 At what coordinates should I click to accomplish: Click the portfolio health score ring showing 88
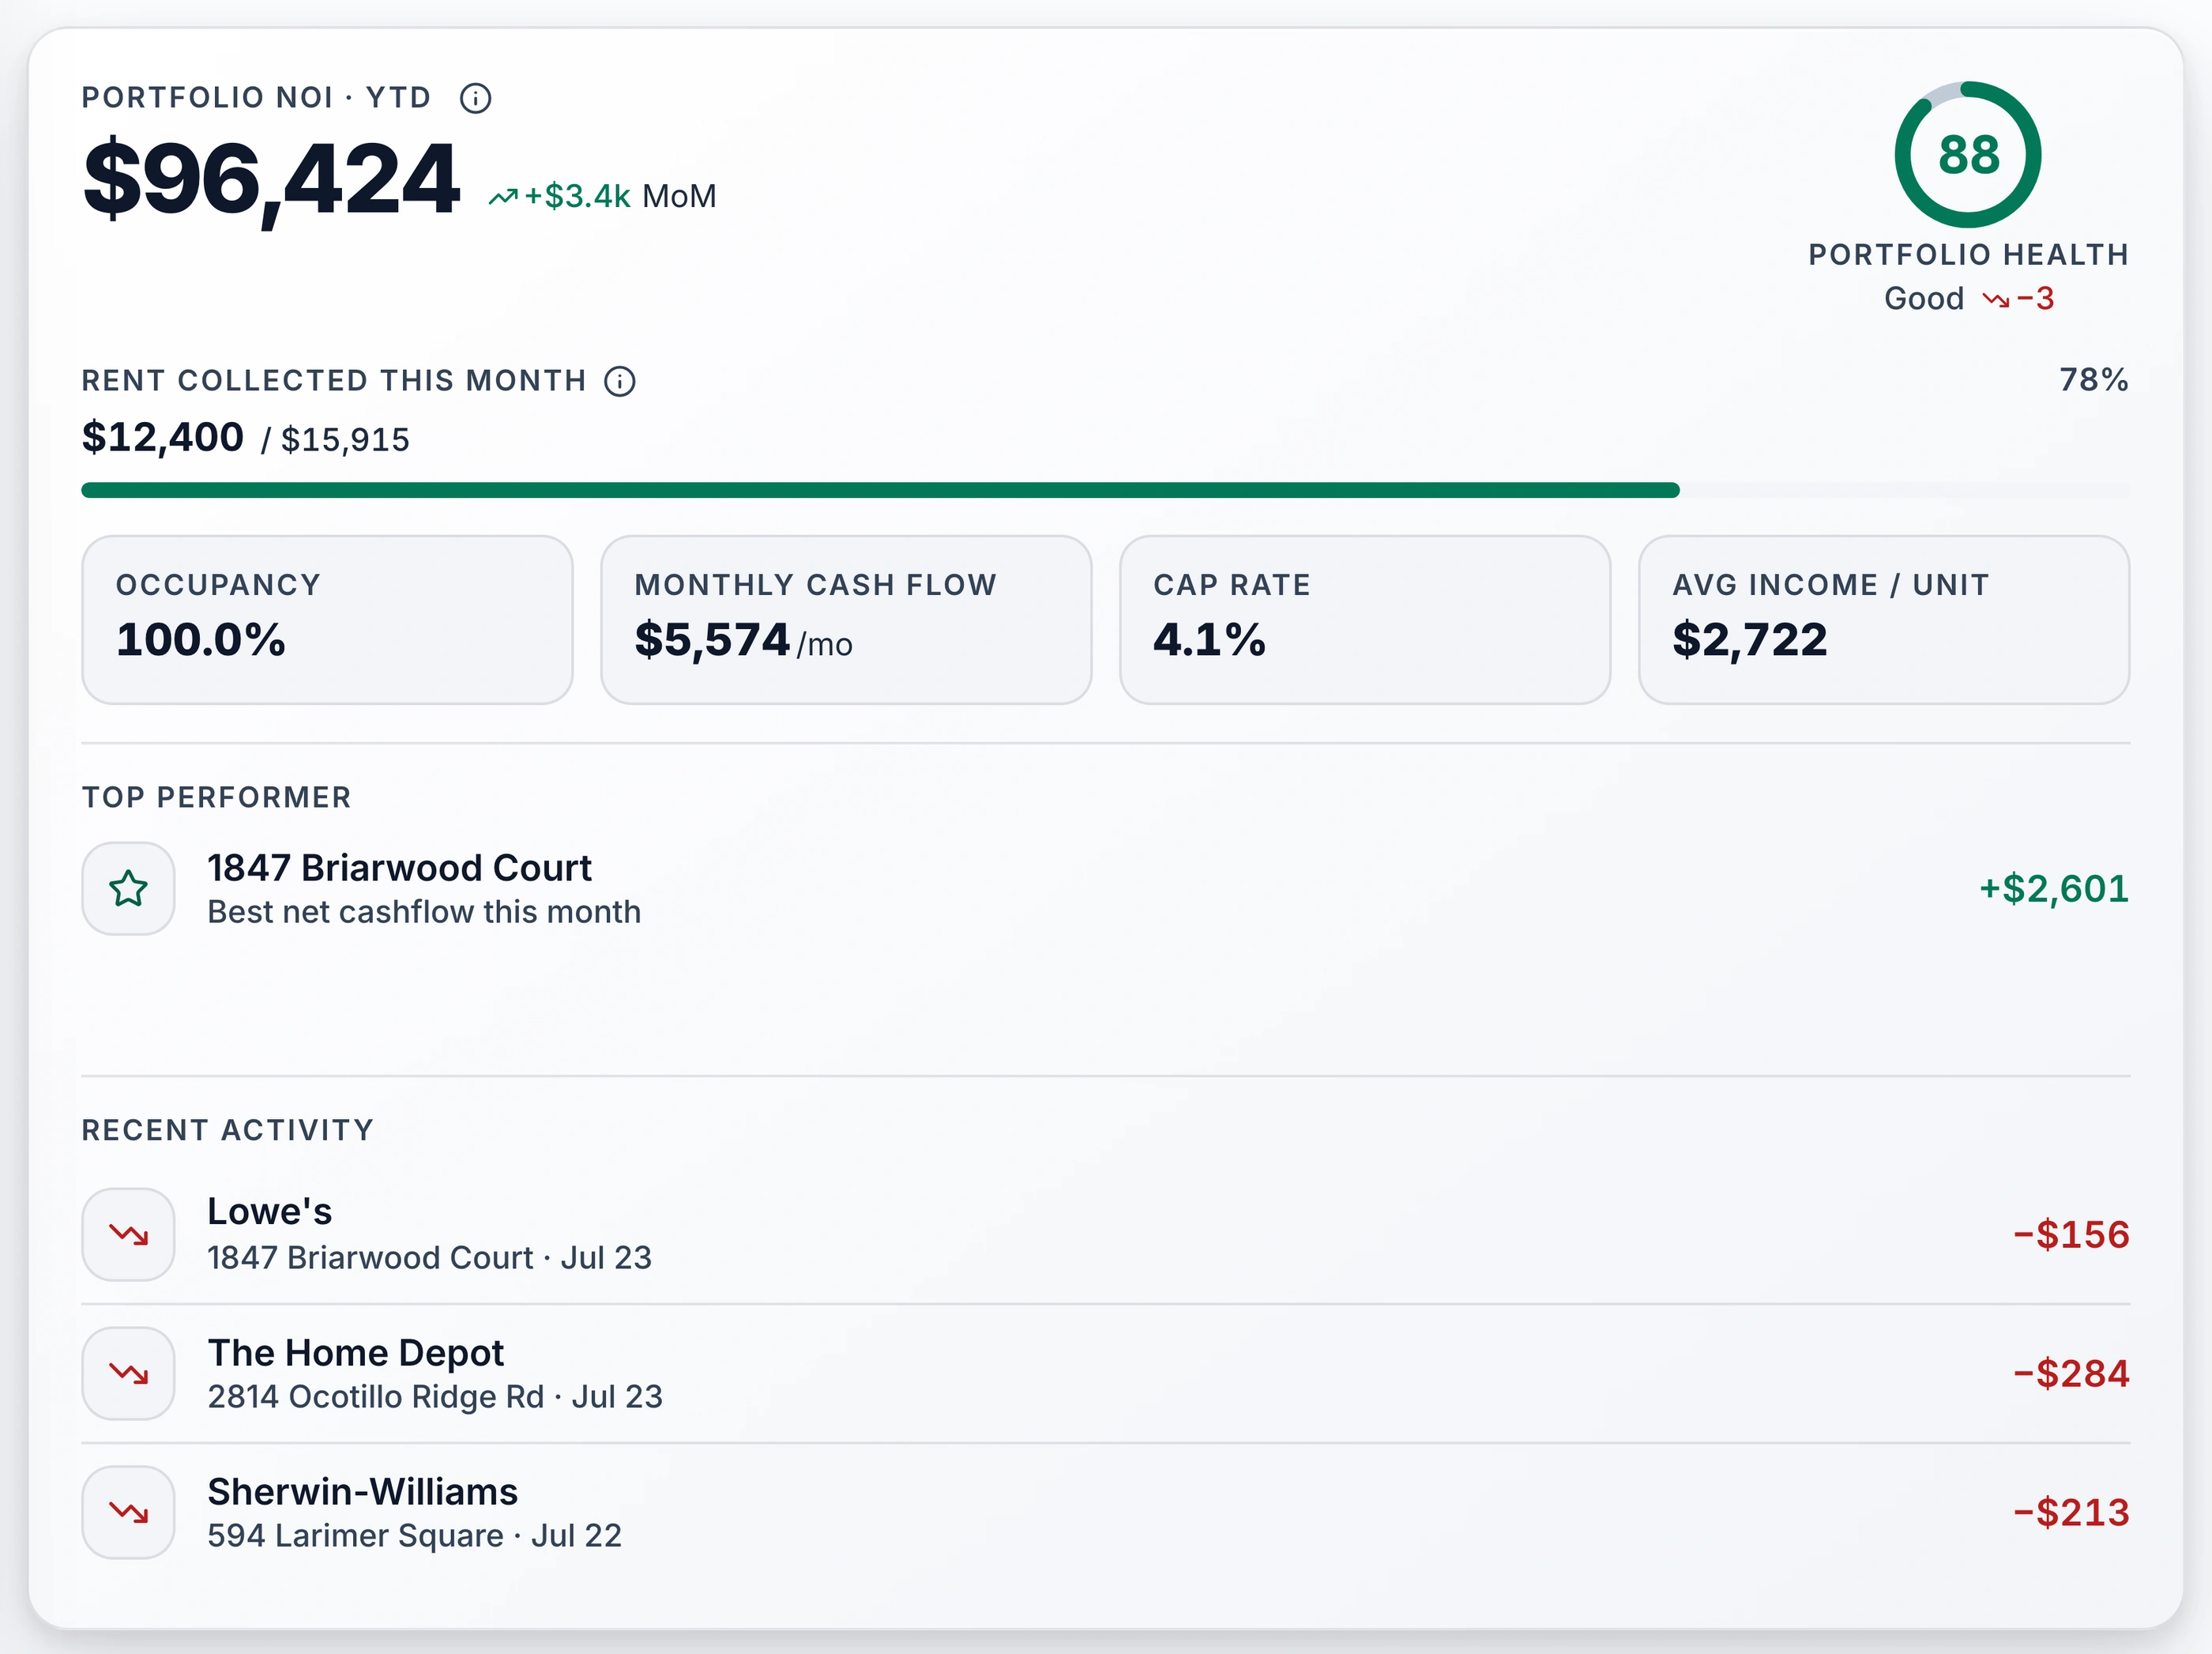pos(1968,155)
